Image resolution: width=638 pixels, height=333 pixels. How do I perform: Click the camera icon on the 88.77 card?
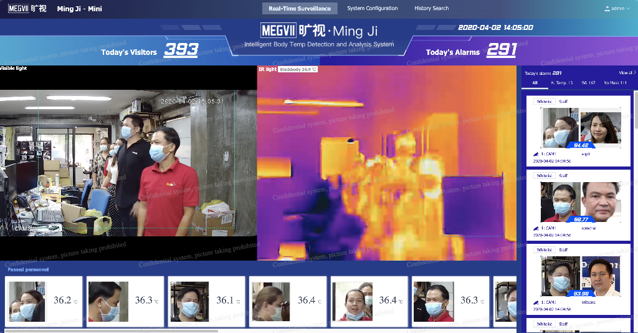[536, 228]
